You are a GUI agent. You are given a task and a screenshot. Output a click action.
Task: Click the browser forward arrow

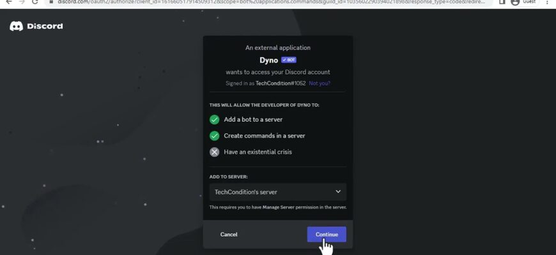pos(22,2)
